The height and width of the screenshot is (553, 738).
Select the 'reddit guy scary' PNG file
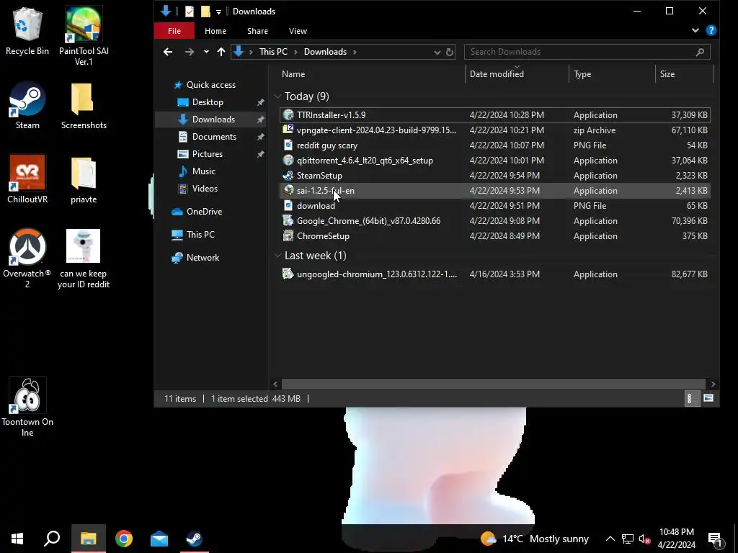494,145
